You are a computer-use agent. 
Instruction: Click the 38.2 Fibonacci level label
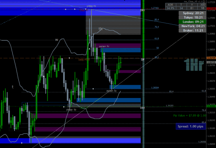157,57
